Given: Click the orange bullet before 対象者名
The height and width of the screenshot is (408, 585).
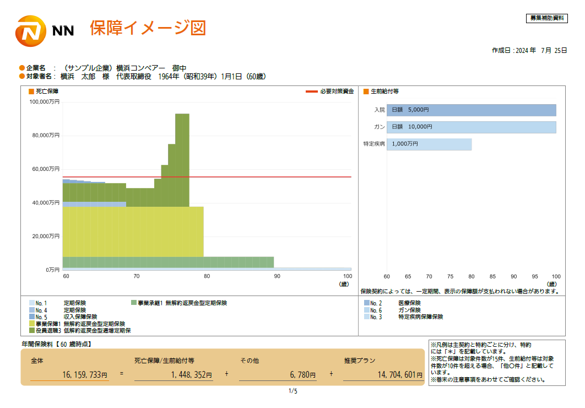Looking at the screenshot, I should [22, 76].
